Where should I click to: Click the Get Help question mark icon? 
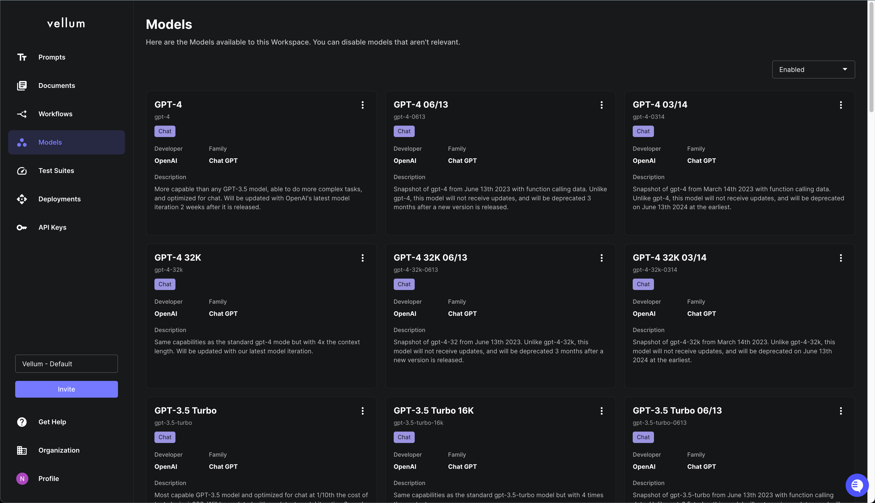22,422
